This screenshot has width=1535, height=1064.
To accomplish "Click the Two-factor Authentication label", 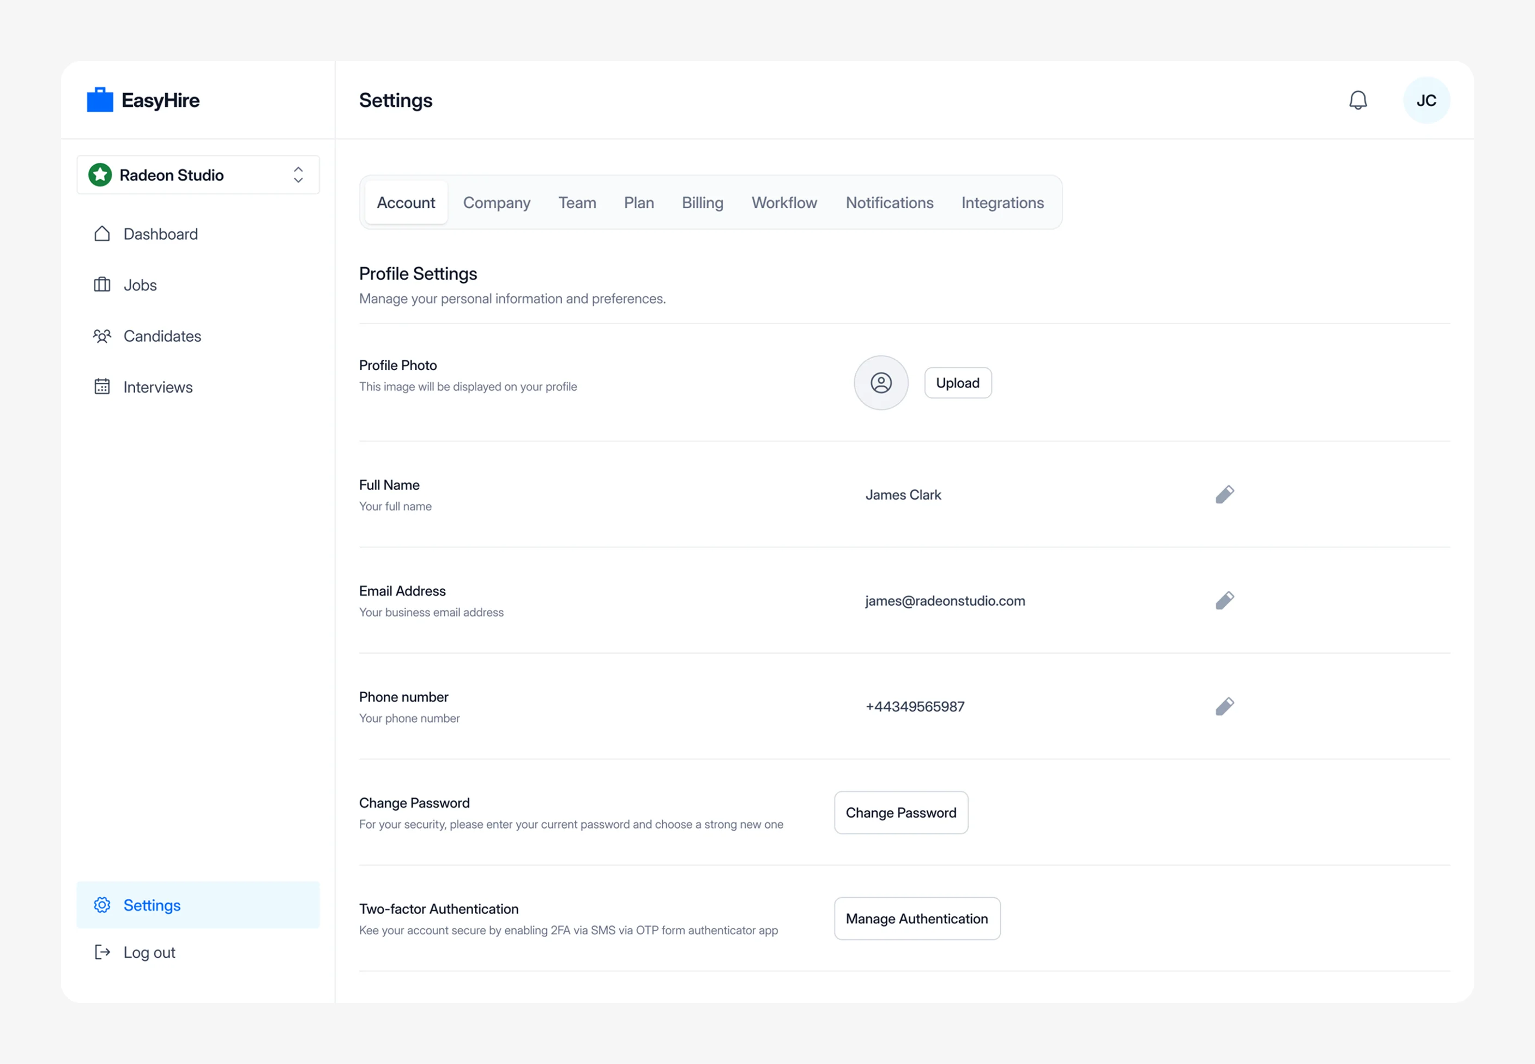I will [x=439, y=909].
